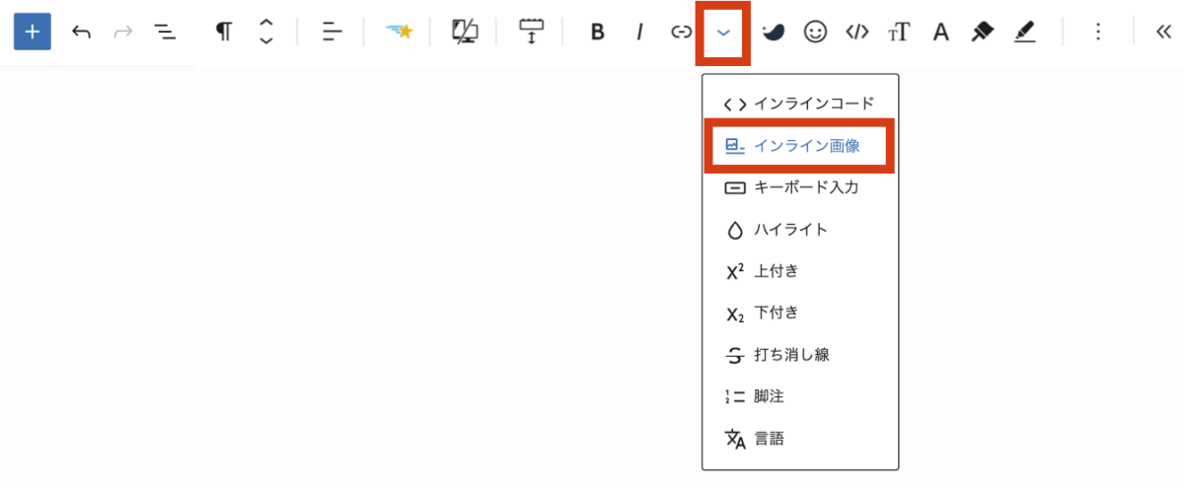
Task: Open the three-dot block options menu
Action: [x=1098, y=33]
